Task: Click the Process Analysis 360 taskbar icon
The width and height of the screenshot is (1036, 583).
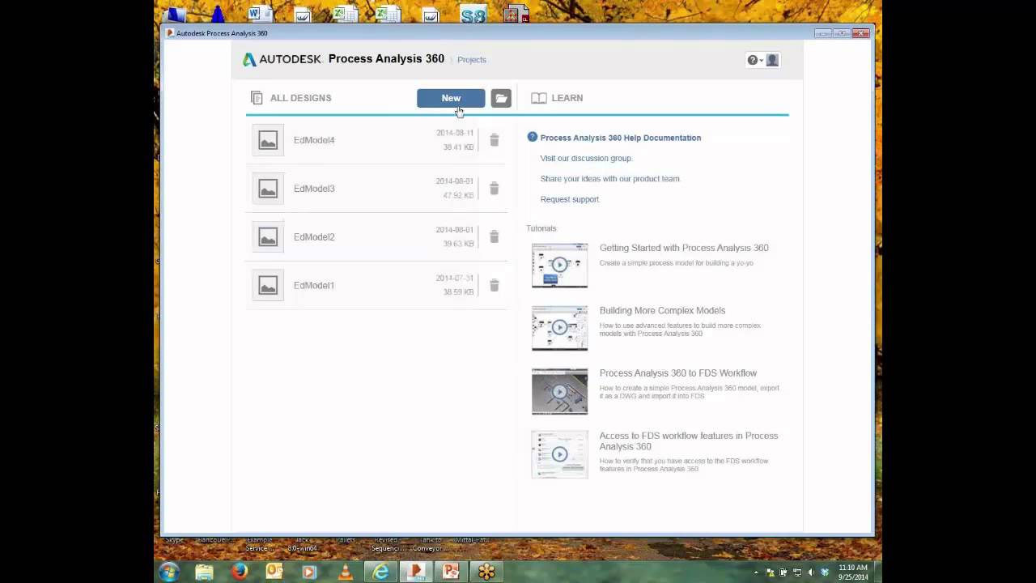Action: click(x=416, y=572)
